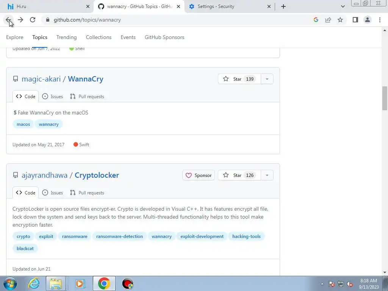Select the Topics nav item
388x291 pixels.
pos(40,37)
